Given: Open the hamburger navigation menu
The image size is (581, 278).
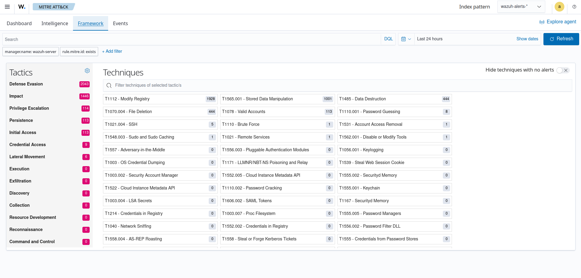Looking at the screenshot, I should [7, 7].
